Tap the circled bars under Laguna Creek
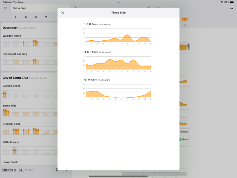Screen dimensions: 237x178 [4, 95]
